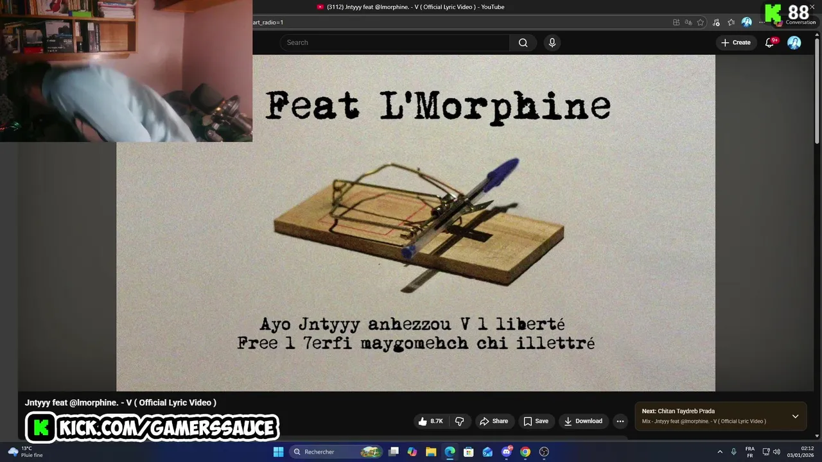The image size is (822, 462).
Task: Add page to favorites star icon
Action: pos(701,22)
